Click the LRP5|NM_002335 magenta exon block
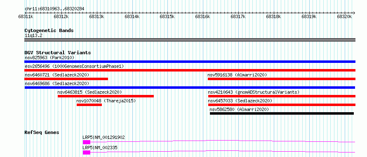Image resolution: width=367 pixels, height=157 pixels. click(x=86, y=152)
